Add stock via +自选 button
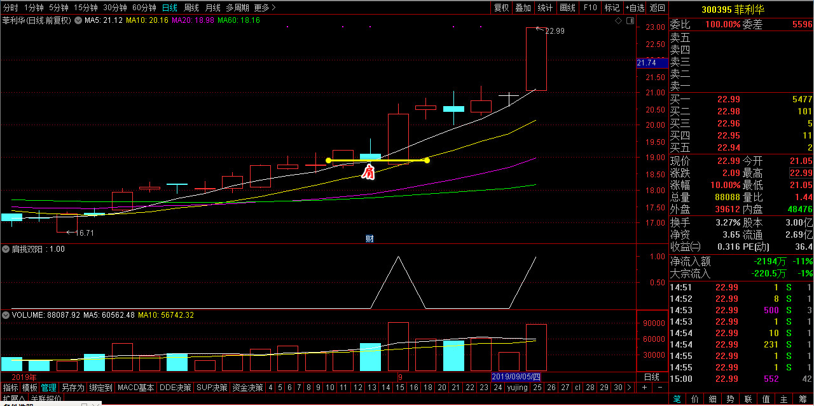The height and width of the screenshot is (406, 814). (x=635, y=8)
